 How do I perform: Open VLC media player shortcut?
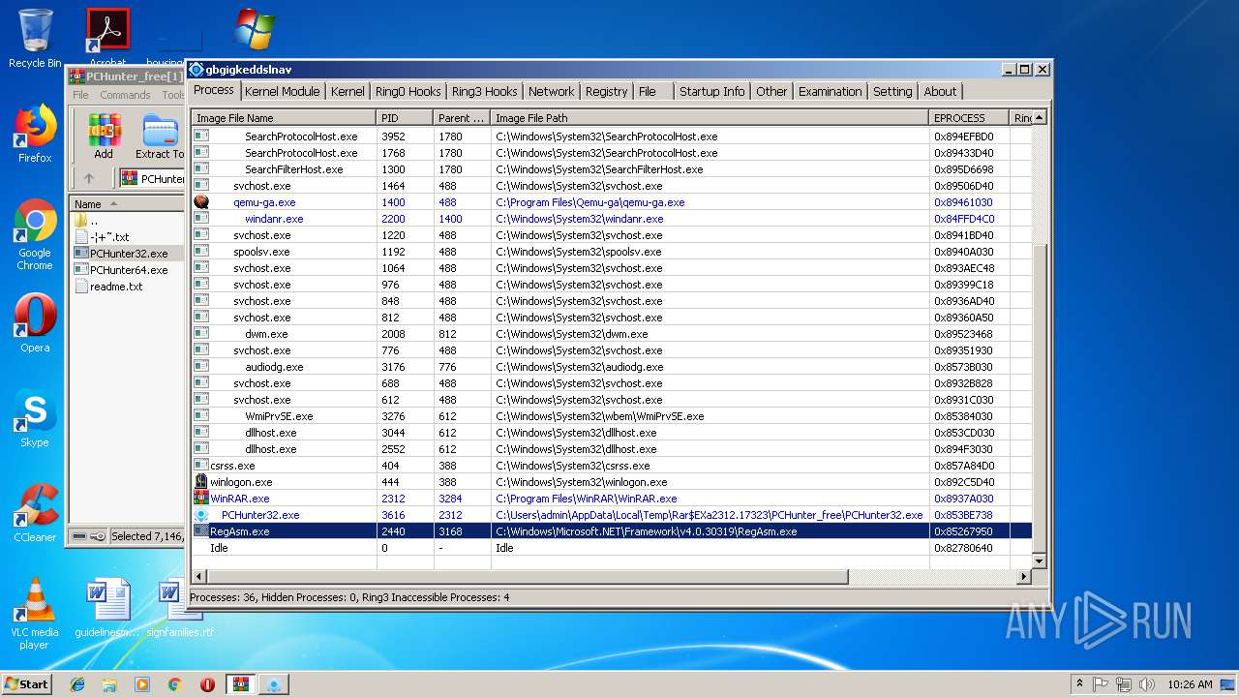click(x=35, y=614)
